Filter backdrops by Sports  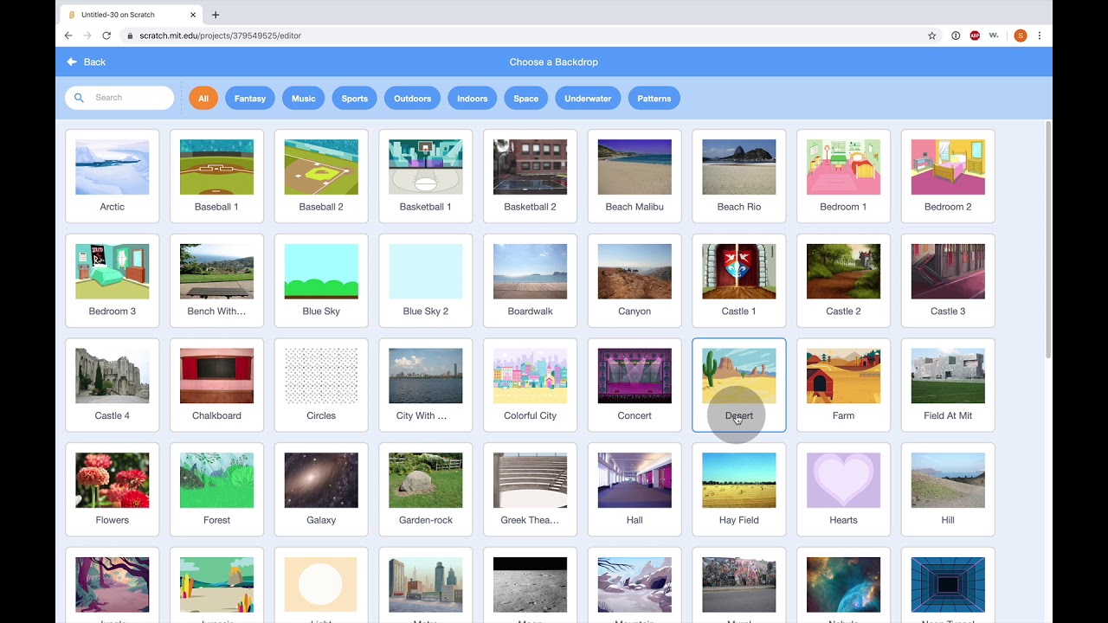pyautogui.click(x=355, y=98)
